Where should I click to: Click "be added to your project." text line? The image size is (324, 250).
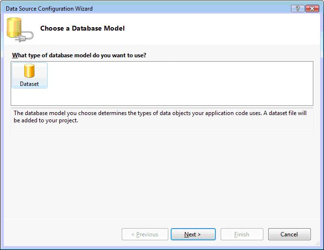click(46, 121)
